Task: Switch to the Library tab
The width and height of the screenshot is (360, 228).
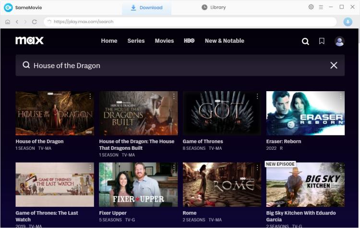Action: click(214, 7)
